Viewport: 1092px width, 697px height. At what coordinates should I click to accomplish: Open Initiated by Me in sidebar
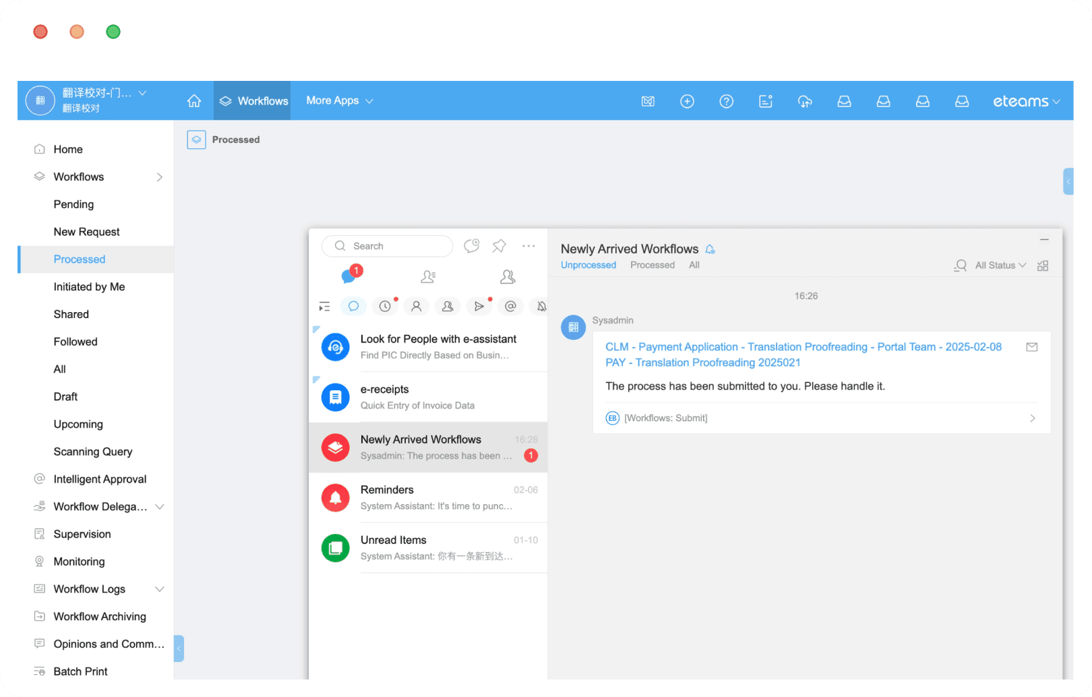click(x=89, y=287)
